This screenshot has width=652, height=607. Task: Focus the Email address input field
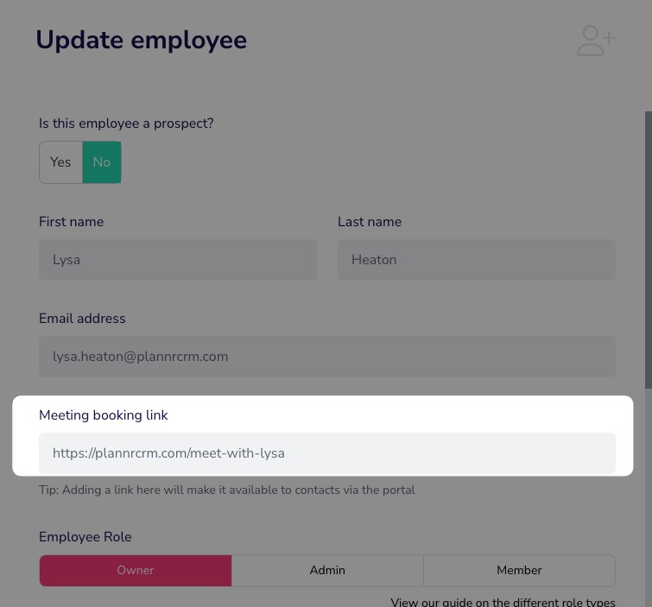tap(326, 357)
